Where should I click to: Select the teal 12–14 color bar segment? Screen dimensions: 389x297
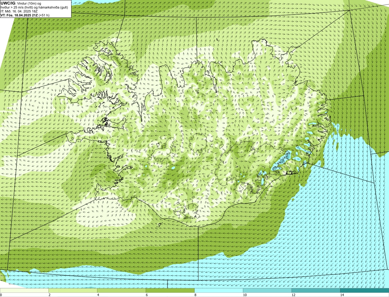click(x=316, y=291)
